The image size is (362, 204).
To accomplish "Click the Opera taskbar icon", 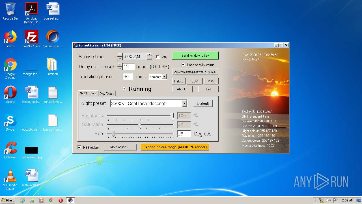I will pyautogui.click(x=61, y=200).
